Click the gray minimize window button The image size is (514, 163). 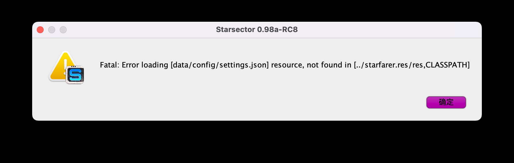coord(52,30)
